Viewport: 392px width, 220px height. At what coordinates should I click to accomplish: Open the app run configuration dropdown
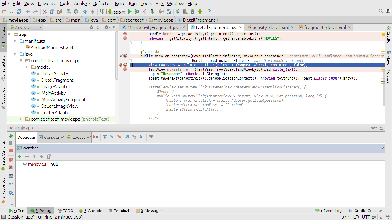pyautogui.click(x=116, y=12)
